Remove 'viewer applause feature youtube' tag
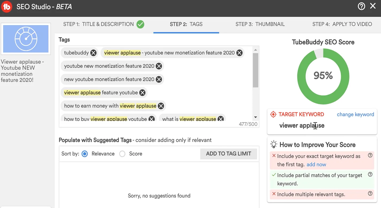The width and height of the screenshot is (381, 208). (x=143, y=93)
